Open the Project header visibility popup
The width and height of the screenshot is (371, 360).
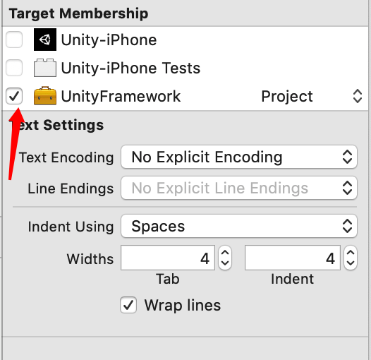click(311, 96)
